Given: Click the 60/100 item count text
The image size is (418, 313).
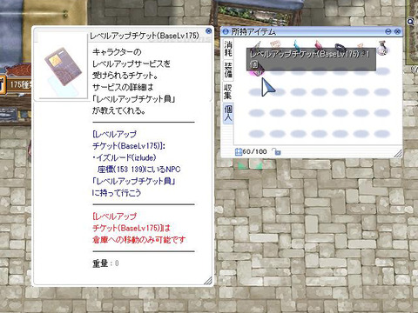Looking at the screenshot, I should 254,151.
